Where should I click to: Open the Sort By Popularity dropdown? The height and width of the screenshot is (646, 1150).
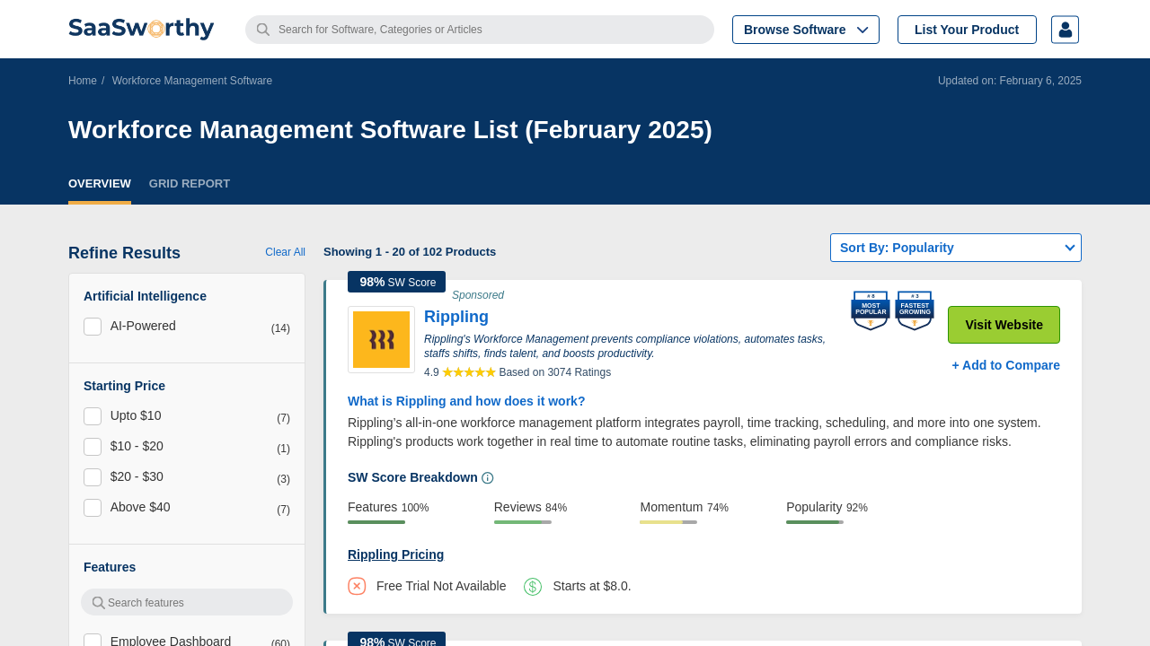pyautogui.click(x=956, y=248)
